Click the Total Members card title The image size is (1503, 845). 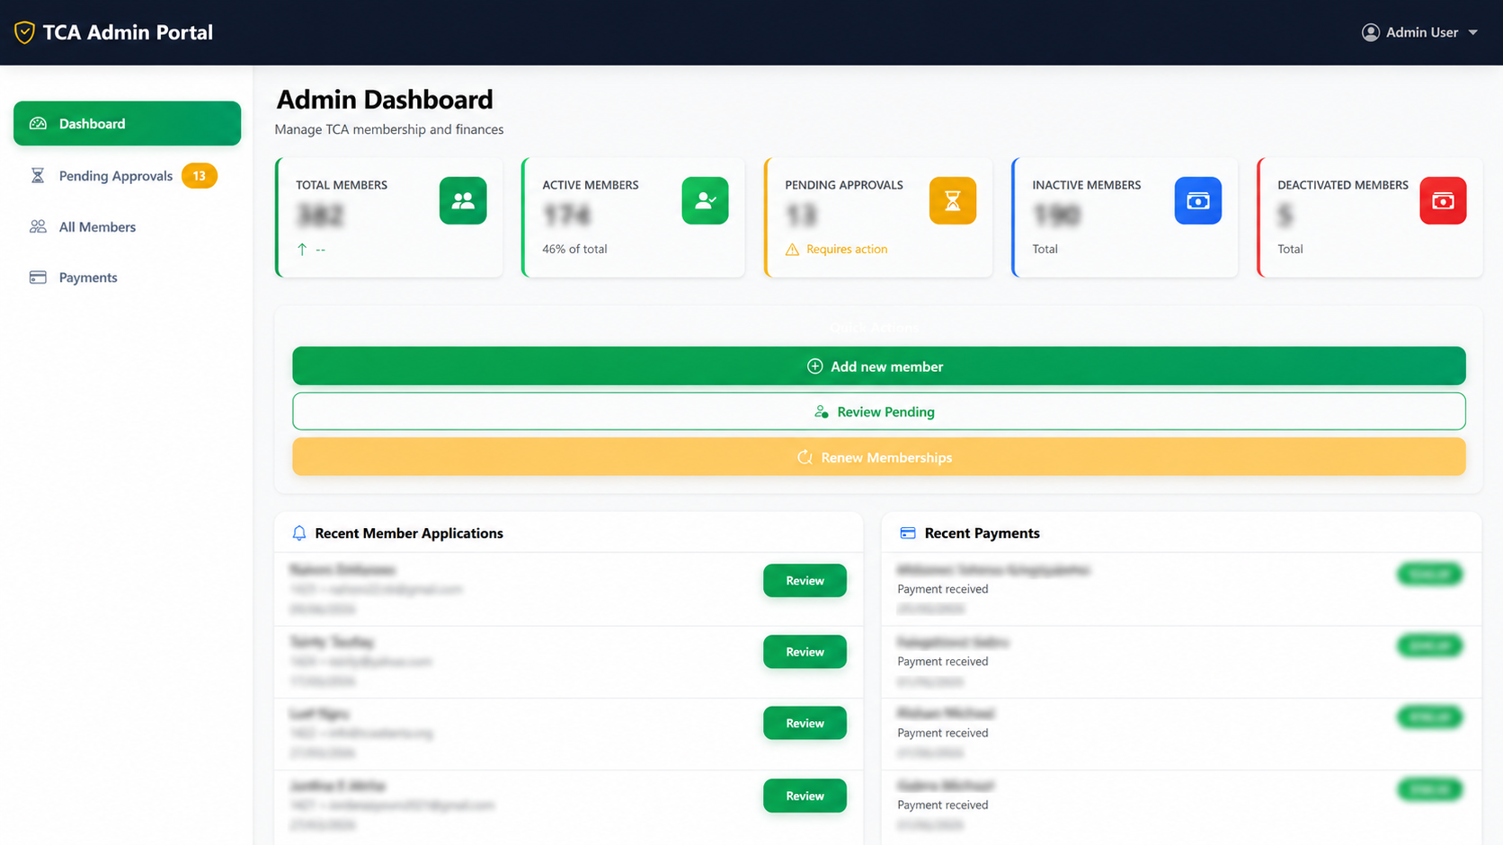(342, 185)
